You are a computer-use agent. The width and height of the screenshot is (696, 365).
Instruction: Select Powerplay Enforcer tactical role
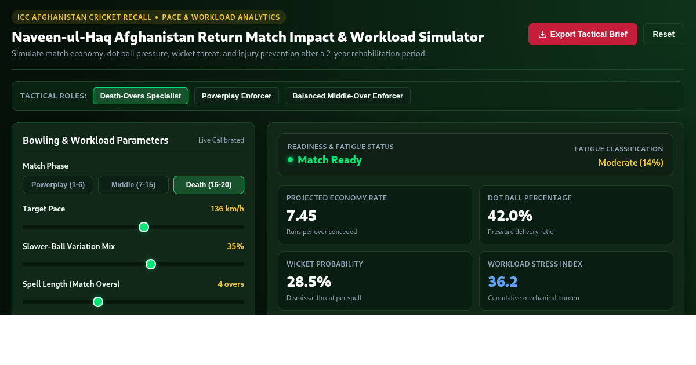tap(237, 96)
